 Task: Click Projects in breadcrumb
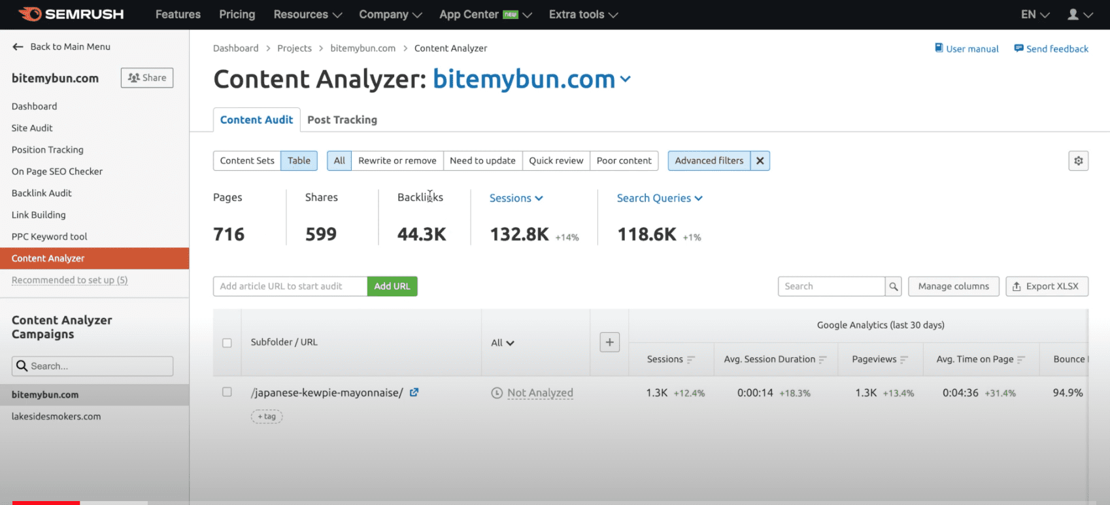[x=294, y=48]
